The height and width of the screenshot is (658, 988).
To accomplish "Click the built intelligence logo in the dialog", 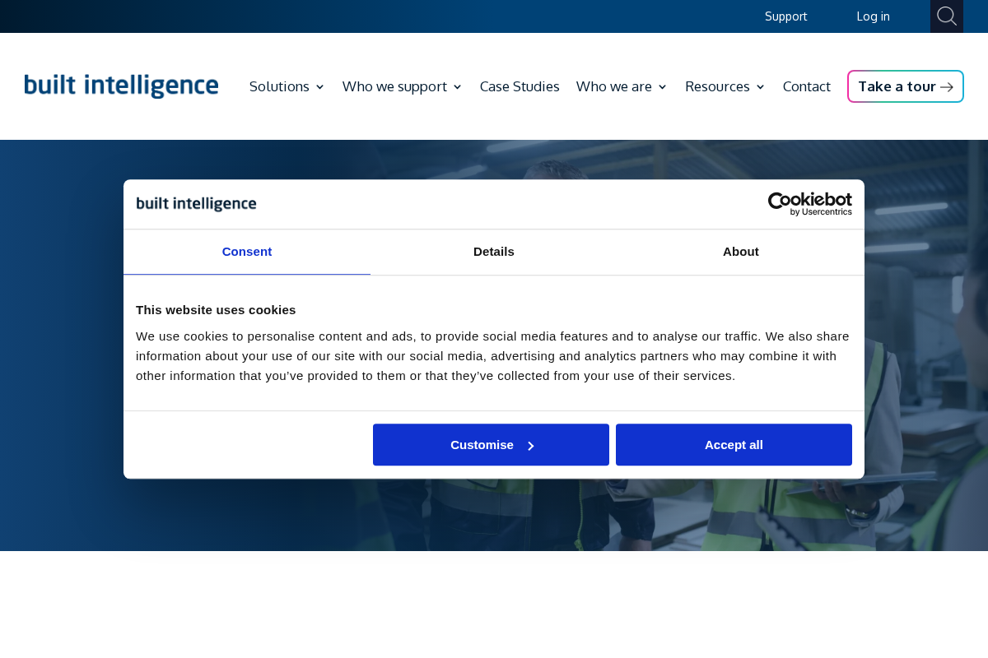I will pos(195,203).
